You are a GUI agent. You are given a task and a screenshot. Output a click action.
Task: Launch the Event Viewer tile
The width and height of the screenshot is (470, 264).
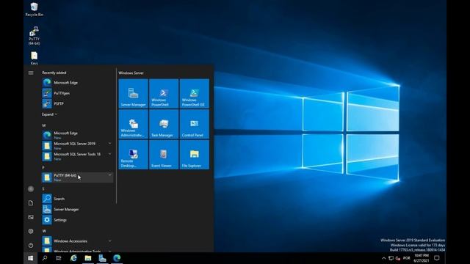(x=164, y=155)
